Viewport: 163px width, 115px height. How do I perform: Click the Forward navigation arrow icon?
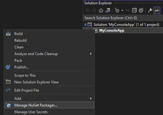point(94,10)
